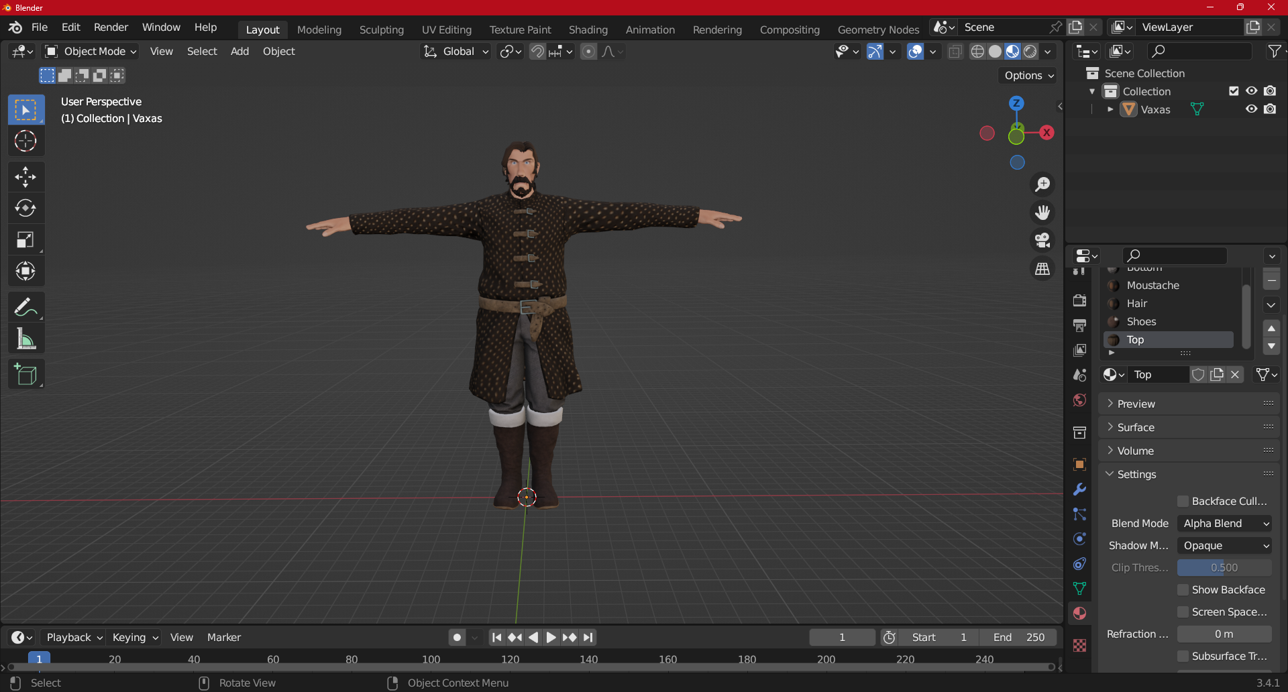Hide the Collection in viewport

click(1252, 91)
